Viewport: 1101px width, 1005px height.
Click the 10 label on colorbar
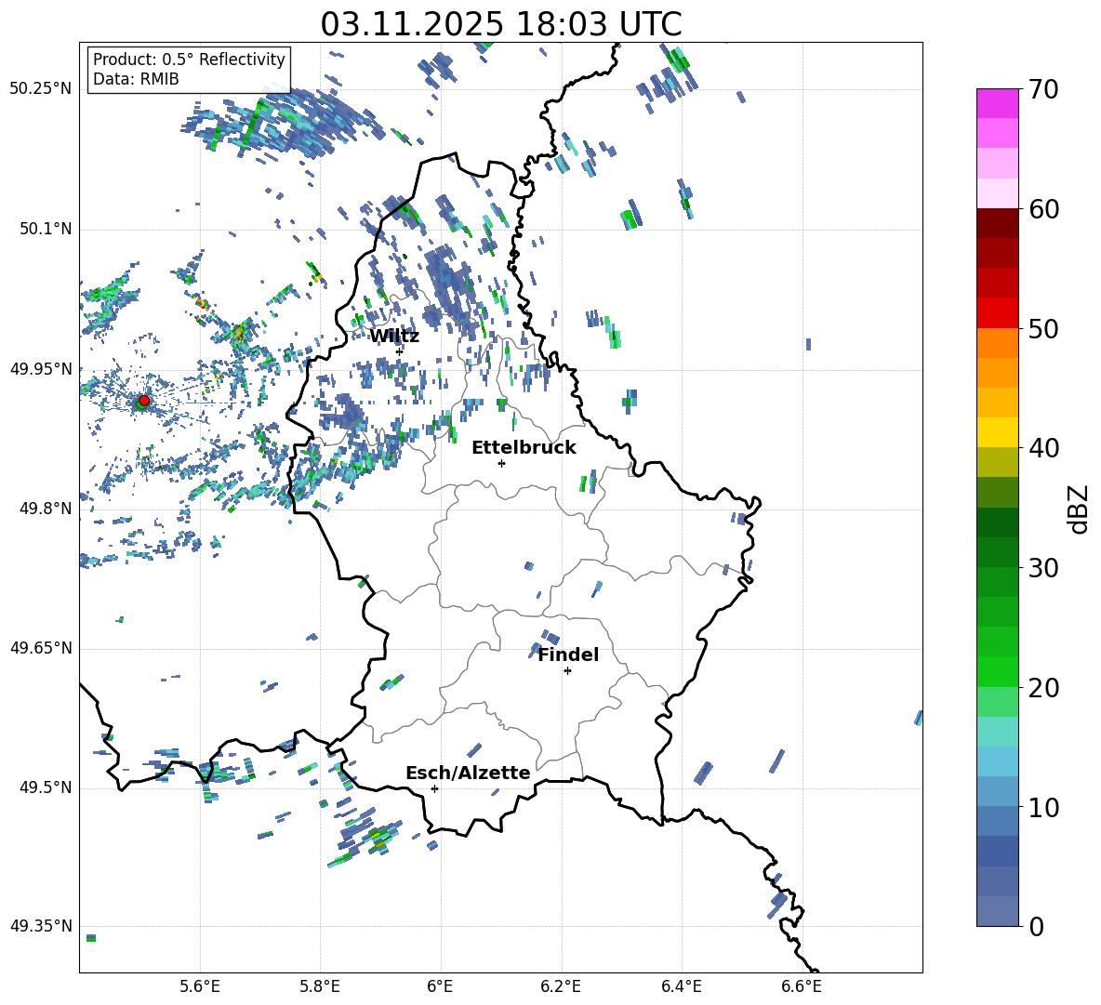tap(1043, 807)
